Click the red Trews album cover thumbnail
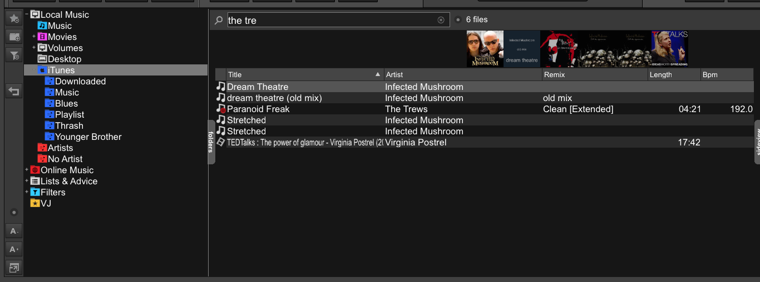This screenshot has width=760, height=282. click(559, 49)
